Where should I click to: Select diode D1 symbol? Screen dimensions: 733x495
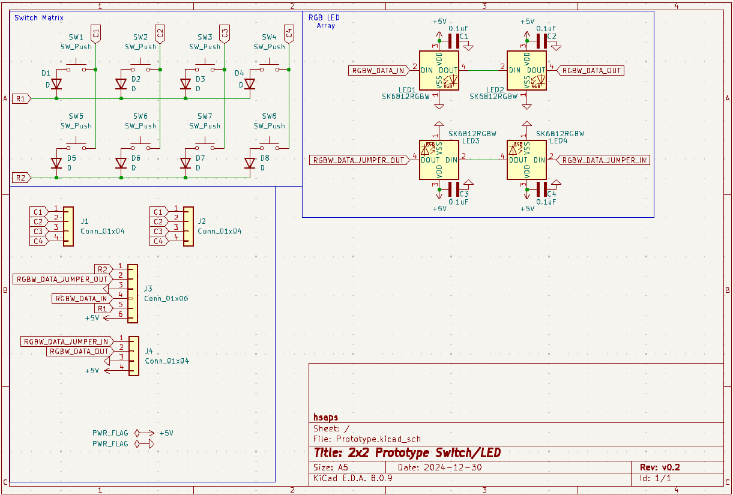click(x=56, y=84)
